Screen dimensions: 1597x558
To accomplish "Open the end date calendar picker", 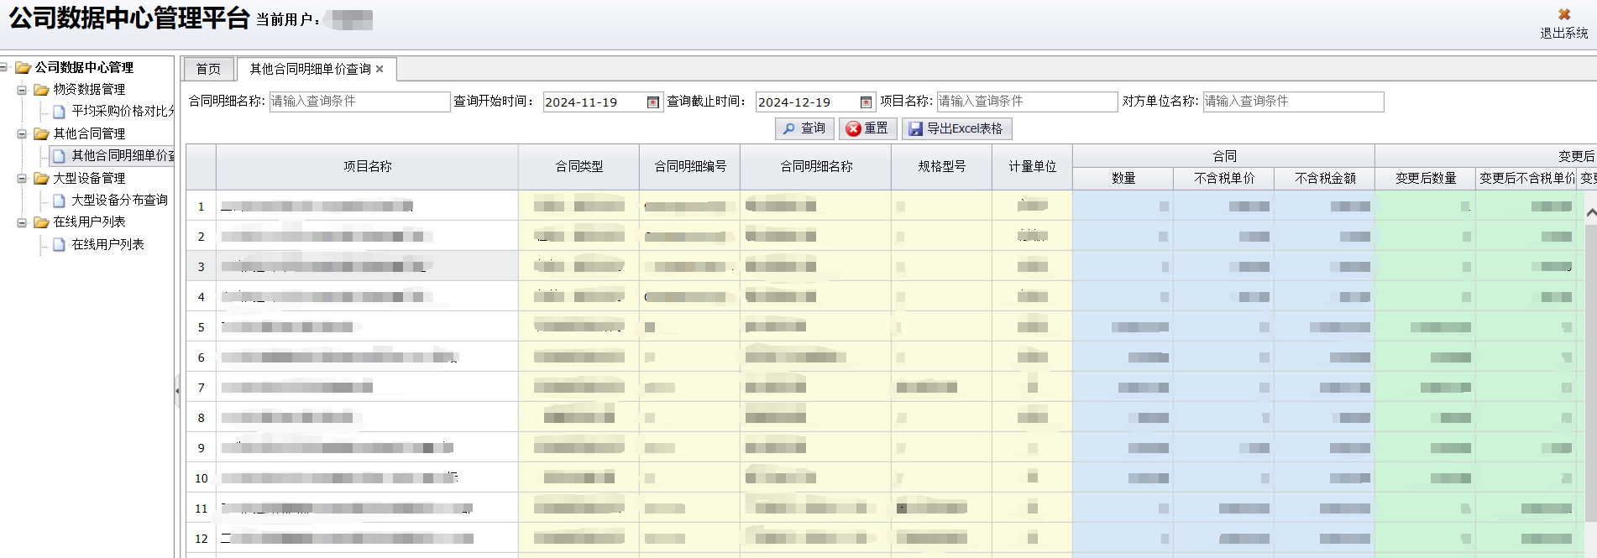I will coord(866,102).
